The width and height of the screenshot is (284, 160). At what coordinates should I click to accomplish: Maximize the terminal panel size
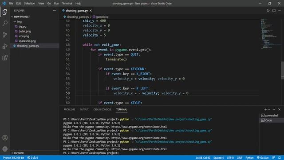pos(274,109)
